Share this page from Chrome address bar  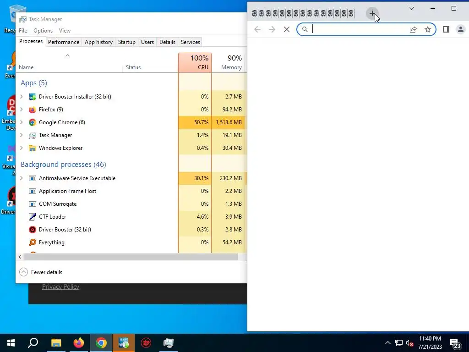(413, 29)
